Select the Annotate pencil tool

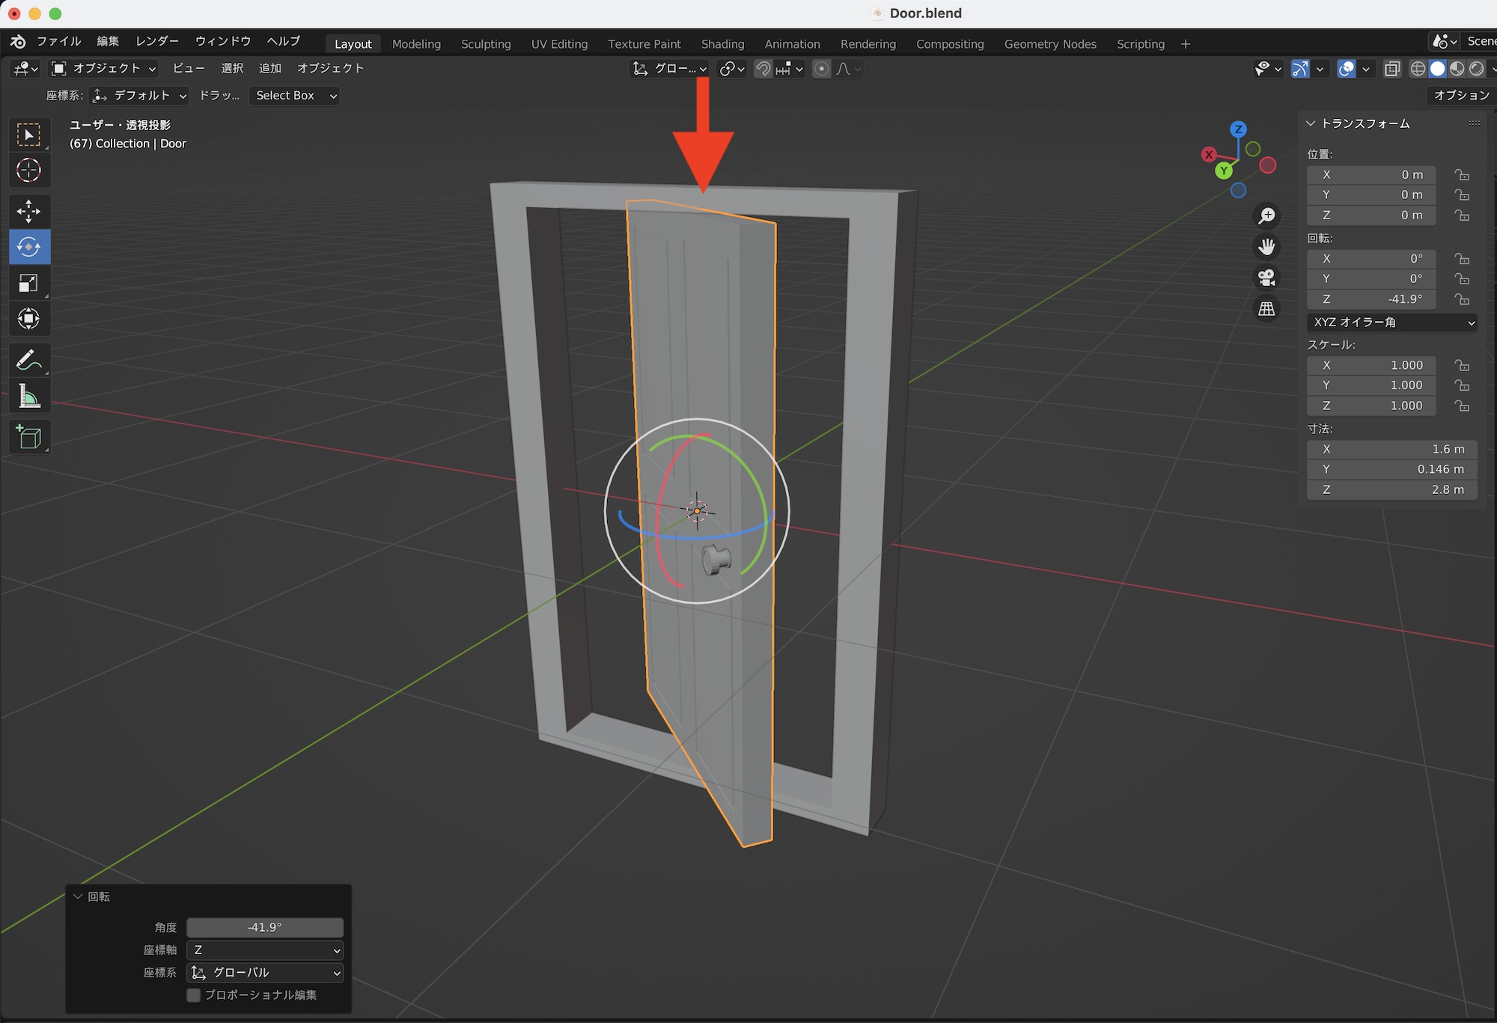click(28, 361)
